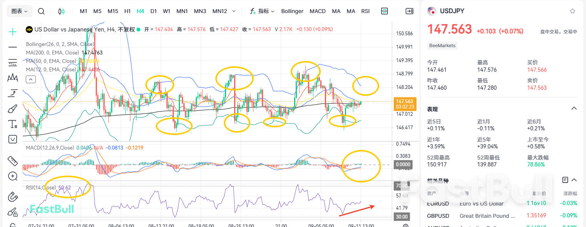
Task: Switch to D1 timeframe
Action: (x=153, y=11)
